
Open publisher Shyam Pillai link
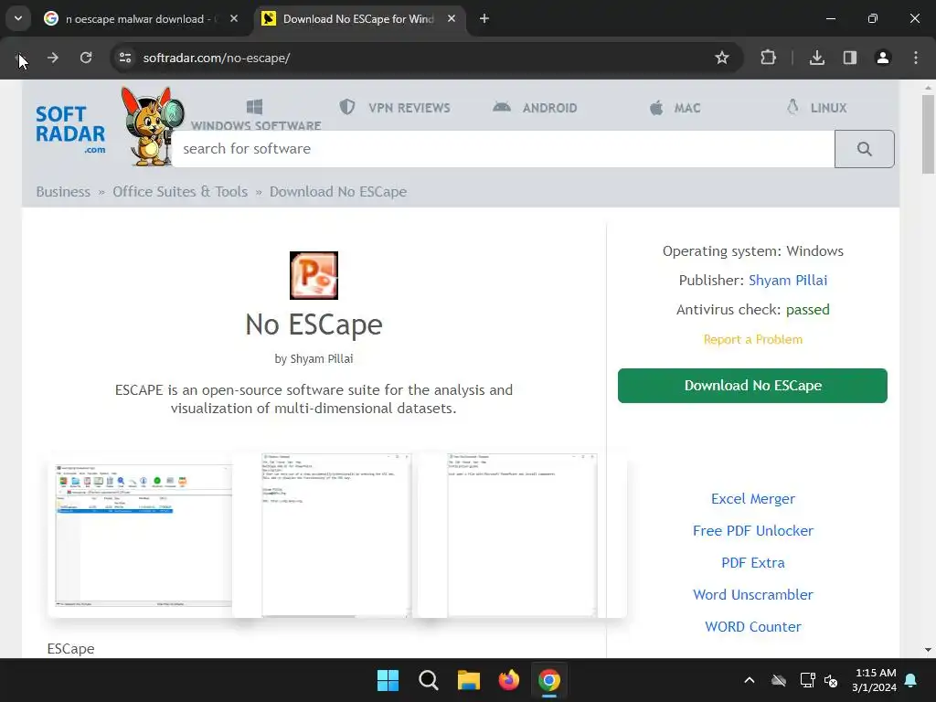point(788,280)
